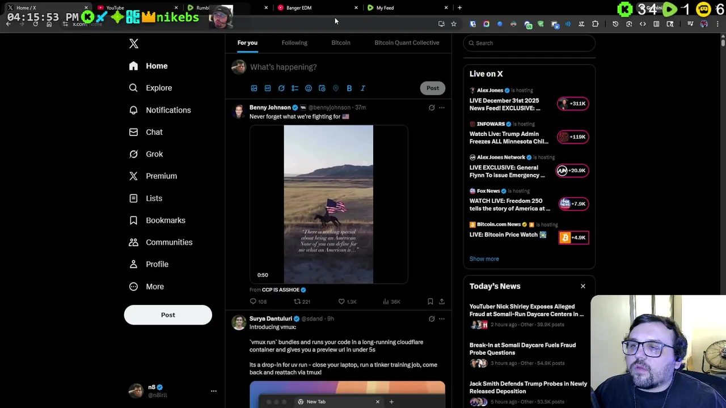This screenshot has width=726, height=408.
Task: Bookmark Benny Johnson's post
Action: [430, 301]
